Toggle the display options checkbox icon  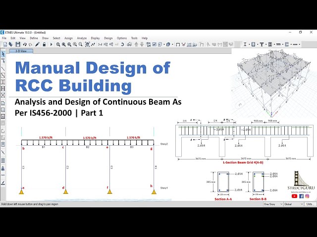click(x=154, y=44)
